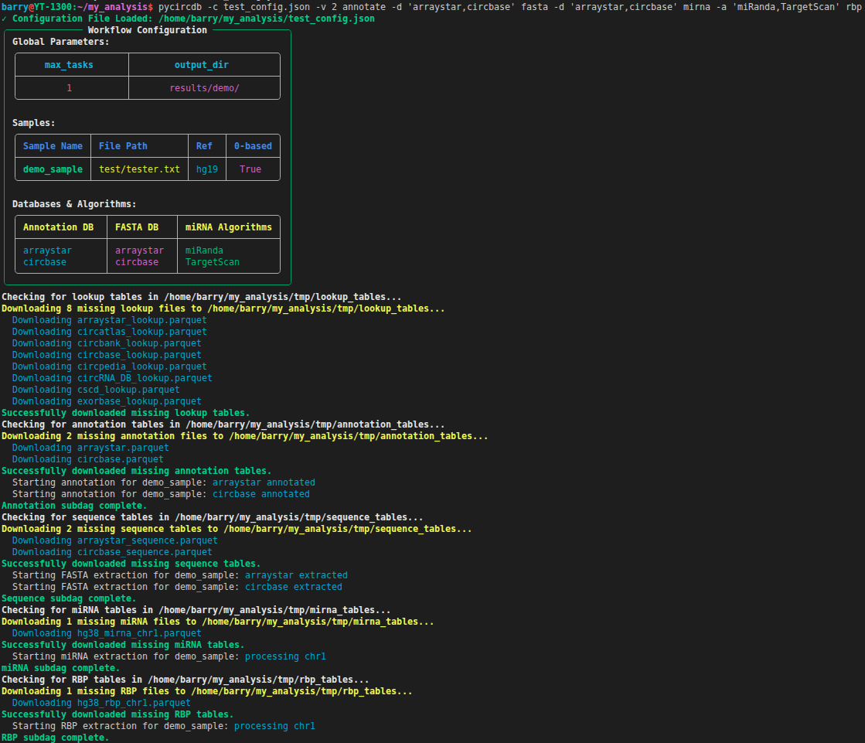The width and height of the screenshot is (865, 743).
Task: Click 'Downloading cscd_lookup.parquet' line
Action: coord(96,390)
